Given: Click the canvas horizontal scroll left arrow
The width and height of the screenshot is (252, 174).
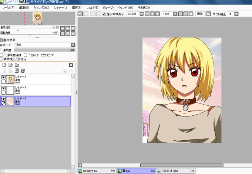Looking at the screenshot, I should [80, 165].
